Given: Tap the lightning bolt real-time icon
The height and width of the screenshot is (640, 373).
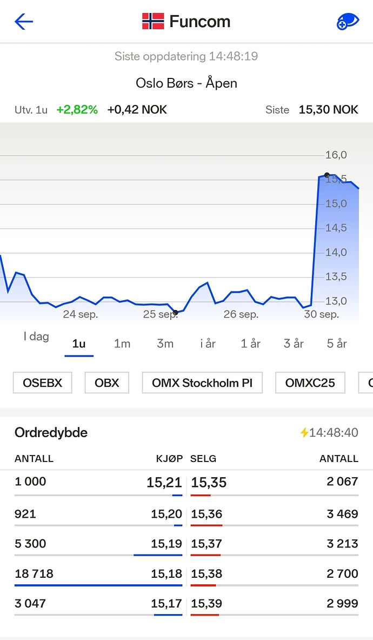Looking at the screenshot, I should click(304, 433).
